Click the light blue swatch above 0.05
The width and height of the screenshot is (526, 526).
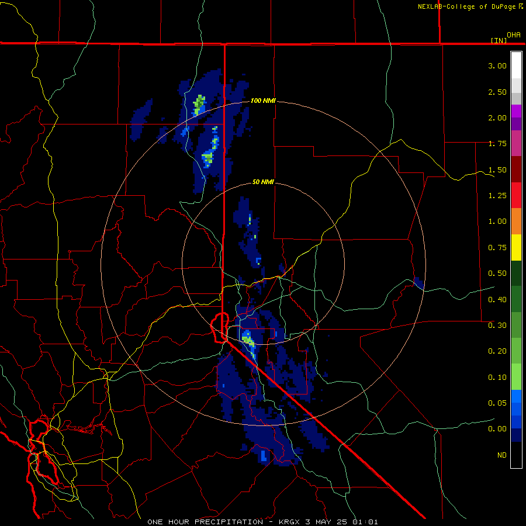click(x=516, y=396)
